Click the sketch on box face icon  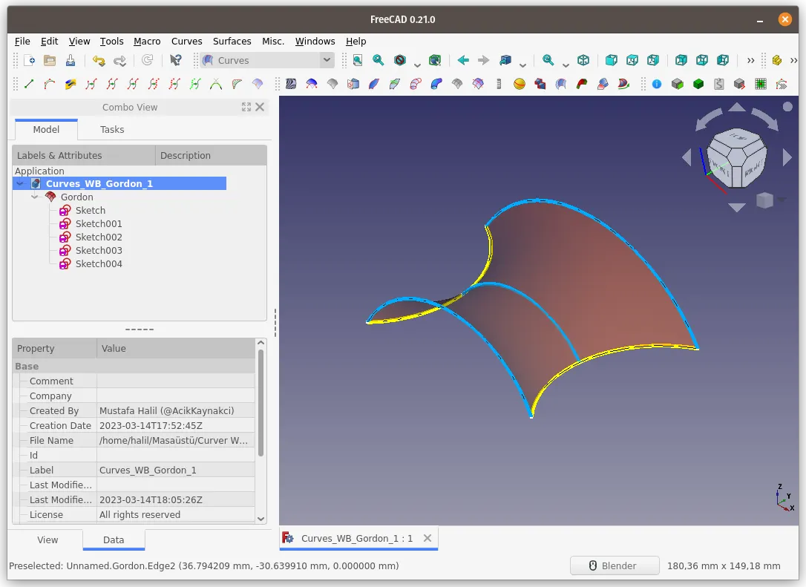pyautogui.click(x=353, y=84)
